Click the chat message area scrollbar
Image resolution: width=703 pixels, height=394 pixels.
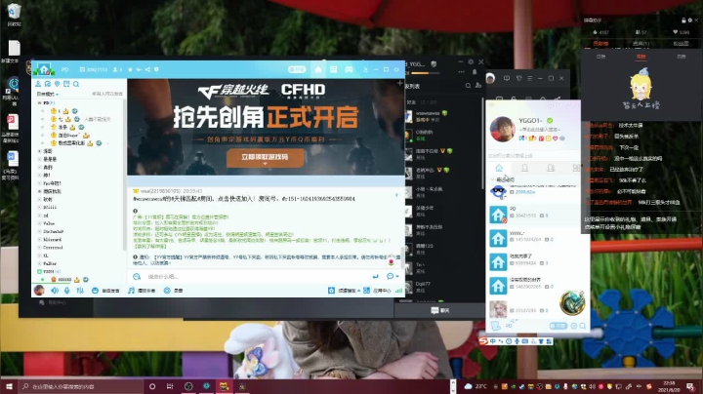point(401,256)
